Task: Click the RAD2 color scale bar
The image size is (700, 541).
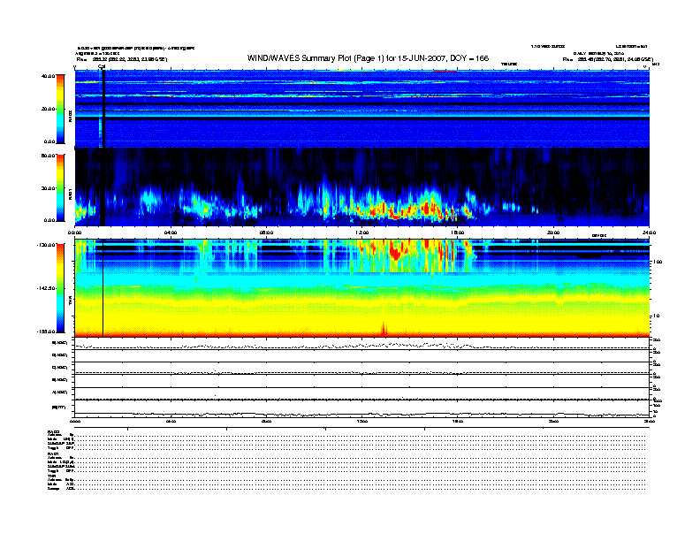Action: click(60, 109)
